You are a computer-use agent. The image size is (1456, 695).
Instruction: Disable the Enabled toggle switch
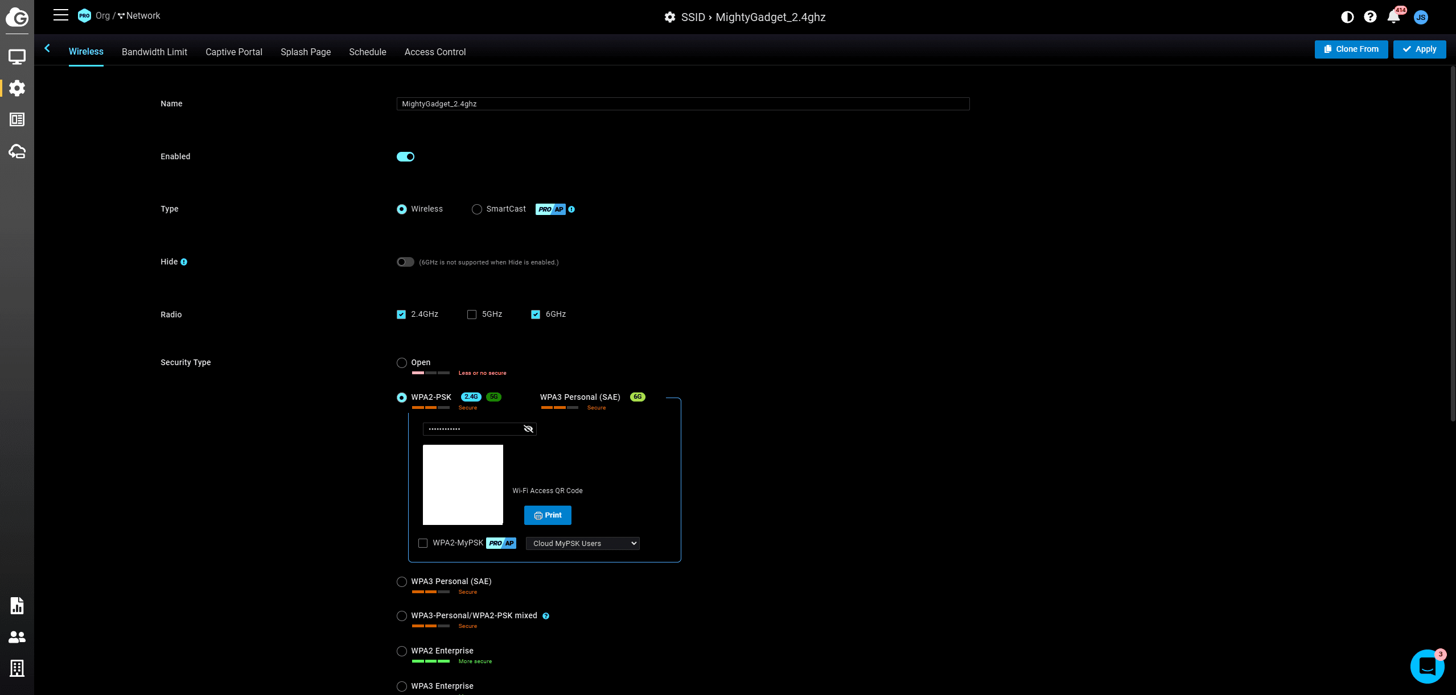tap(405, 157)
